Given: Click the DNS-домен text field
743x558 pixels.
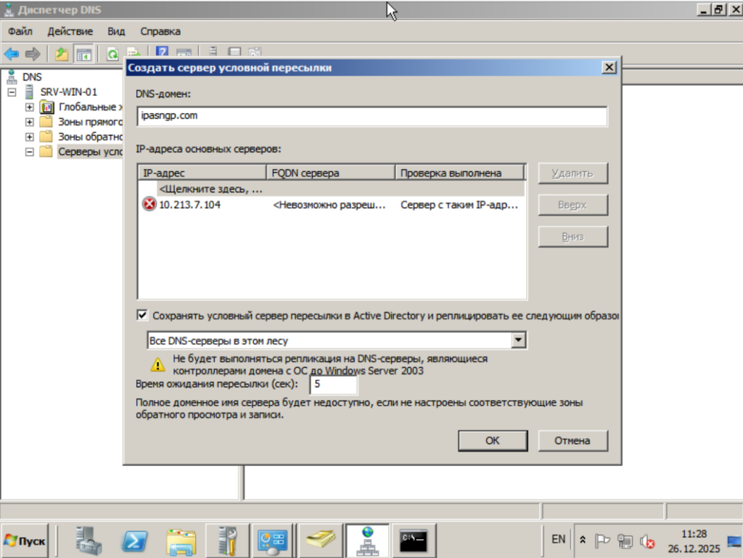Looking at the screenshot, I should point(371,116).
